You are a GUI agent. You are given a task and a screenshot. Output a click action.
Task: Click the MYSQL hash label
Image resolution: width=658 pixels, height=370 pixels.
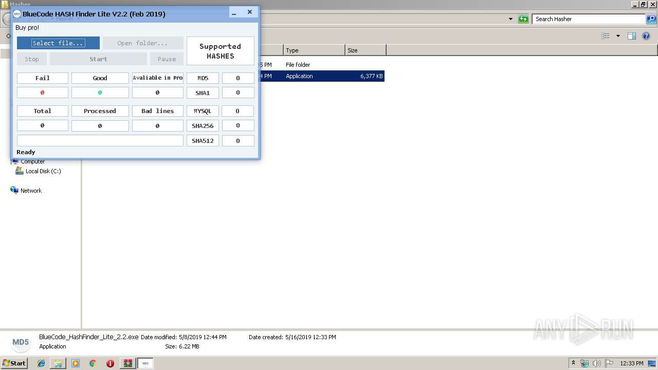(203, 111)
